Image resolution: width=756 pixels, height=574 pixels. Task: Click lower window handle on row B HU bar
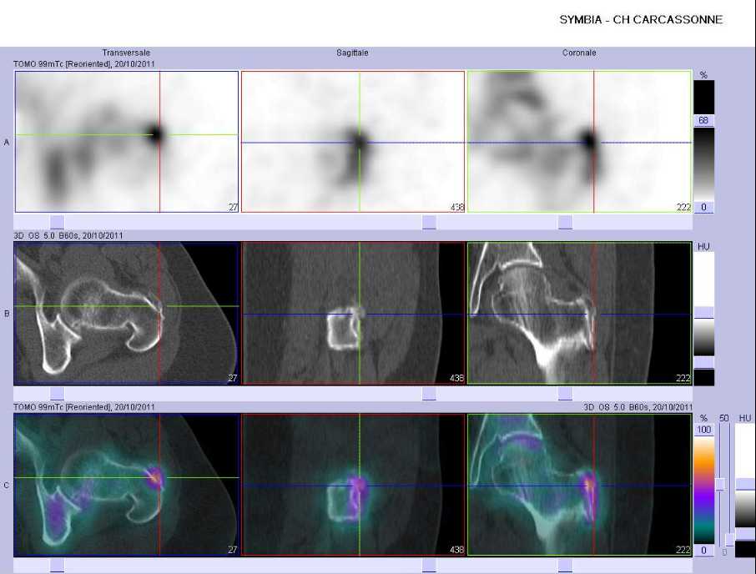point(704,362)
